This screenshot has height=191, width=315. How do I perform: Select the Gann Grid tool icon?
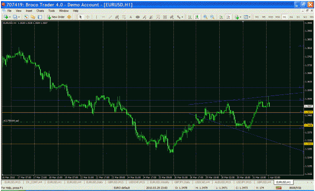point(165,17)
